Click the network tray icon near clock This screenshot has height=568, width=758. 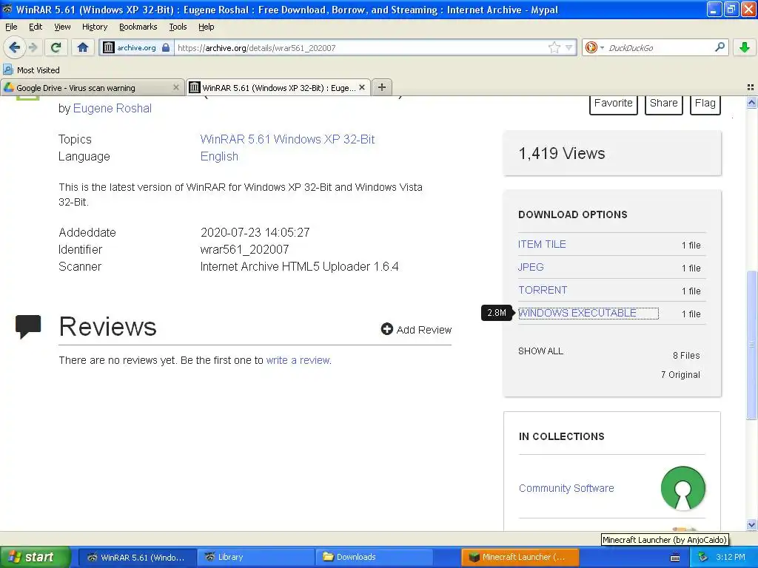pyautogui.click(x=703, y=558)
